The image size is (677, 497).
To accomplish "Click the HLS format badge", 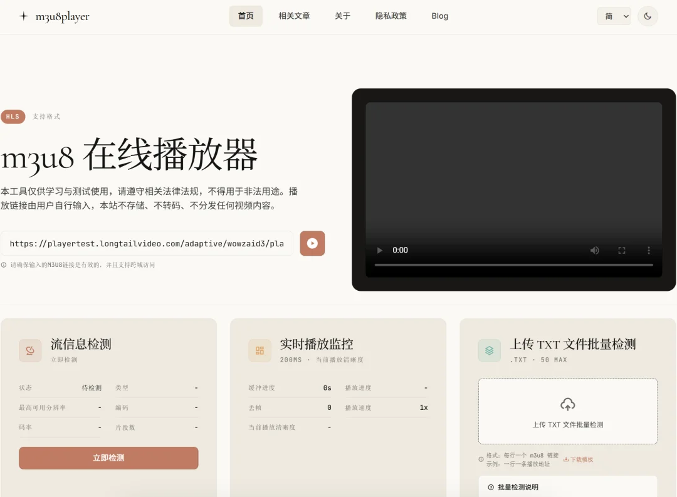I will (13, 117).
